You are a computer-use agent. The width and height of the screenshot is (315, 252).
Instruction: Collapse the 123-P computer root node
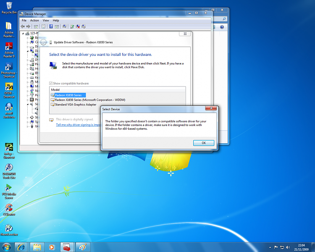[23, 33]
